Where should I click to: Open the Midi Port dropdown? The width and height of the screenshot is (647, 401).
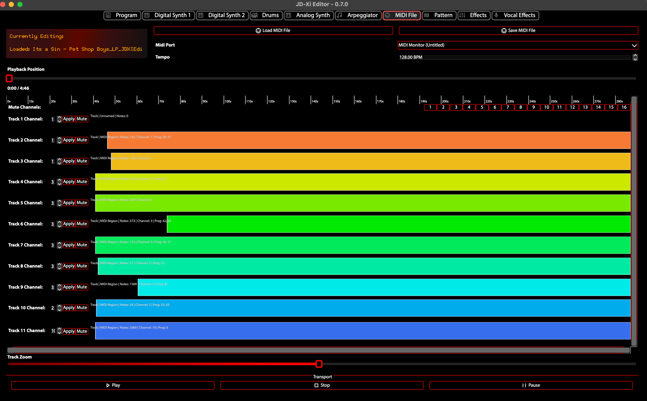pos(517,45)
